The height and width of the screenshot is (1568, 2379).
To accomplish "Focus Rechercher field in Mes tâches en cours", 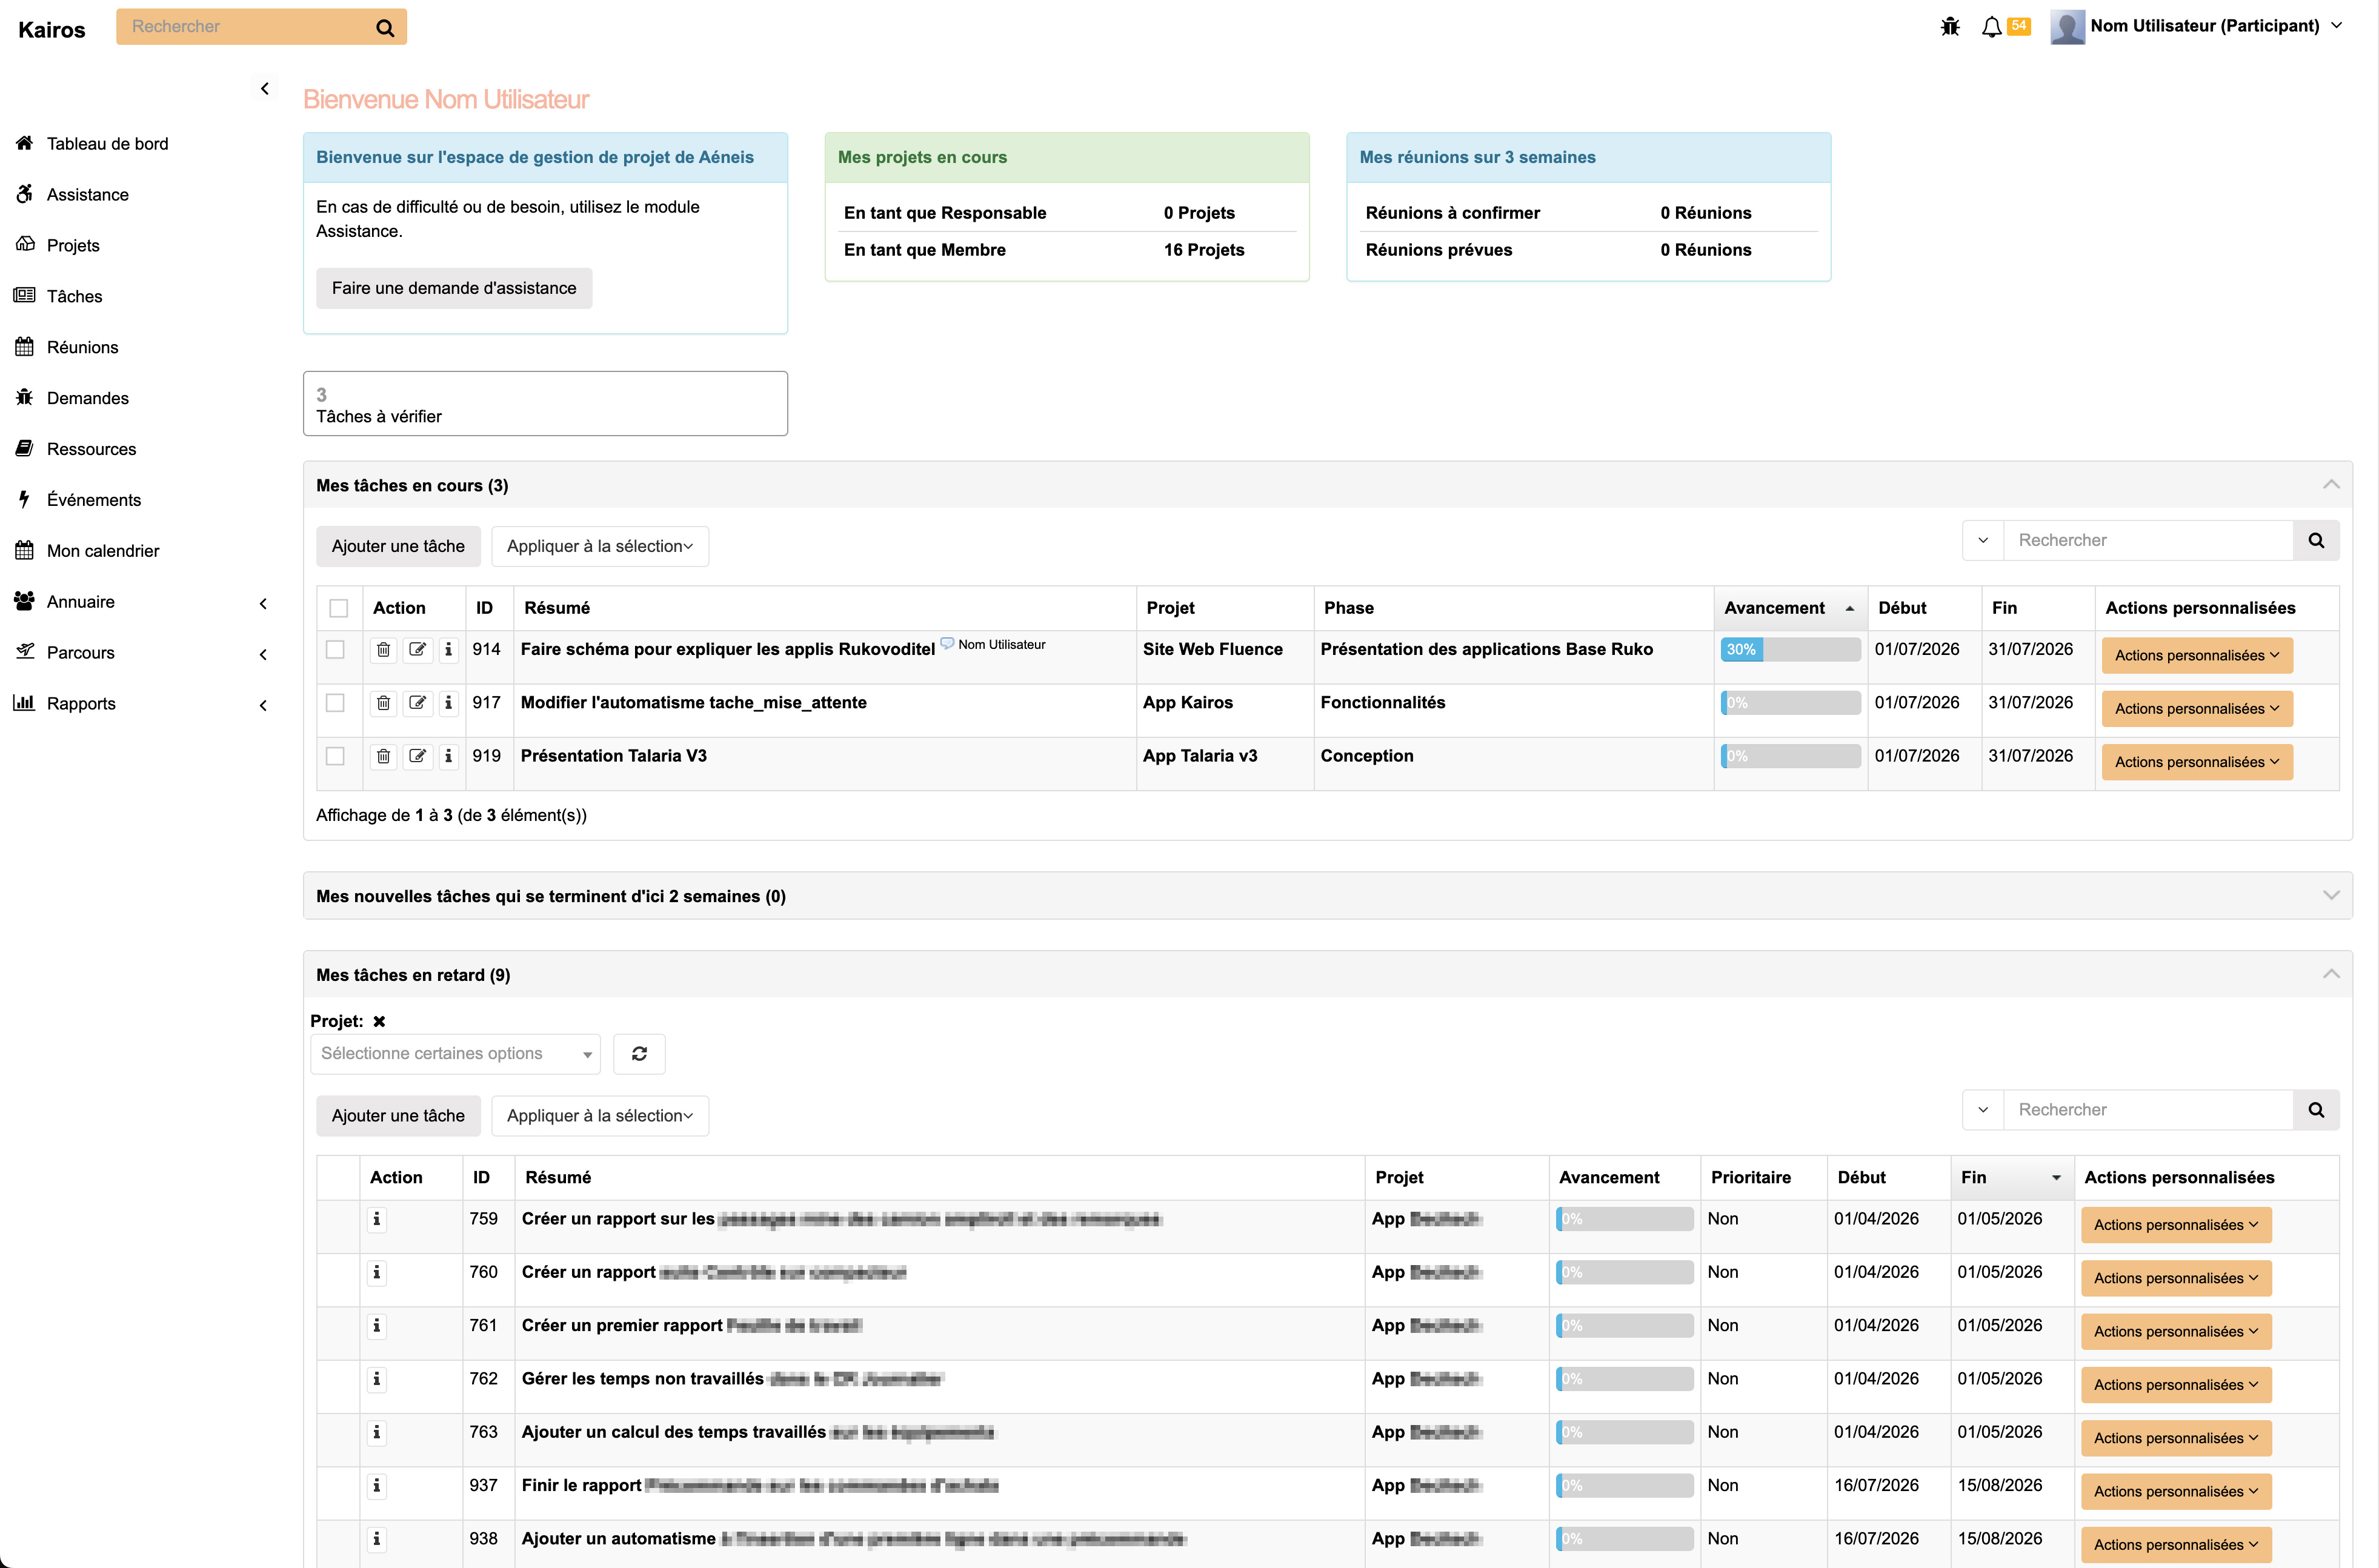I will click(2148, 541).
